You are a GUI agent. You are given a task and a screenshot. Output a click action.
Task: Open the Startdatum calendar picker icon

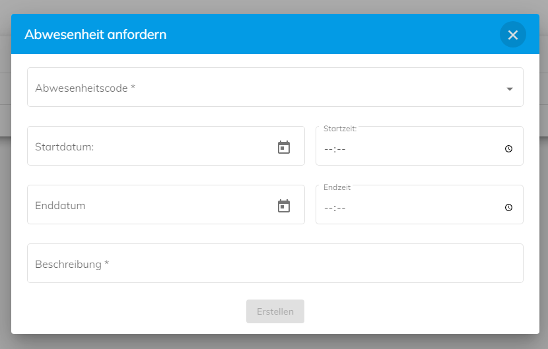click(284, 147)
